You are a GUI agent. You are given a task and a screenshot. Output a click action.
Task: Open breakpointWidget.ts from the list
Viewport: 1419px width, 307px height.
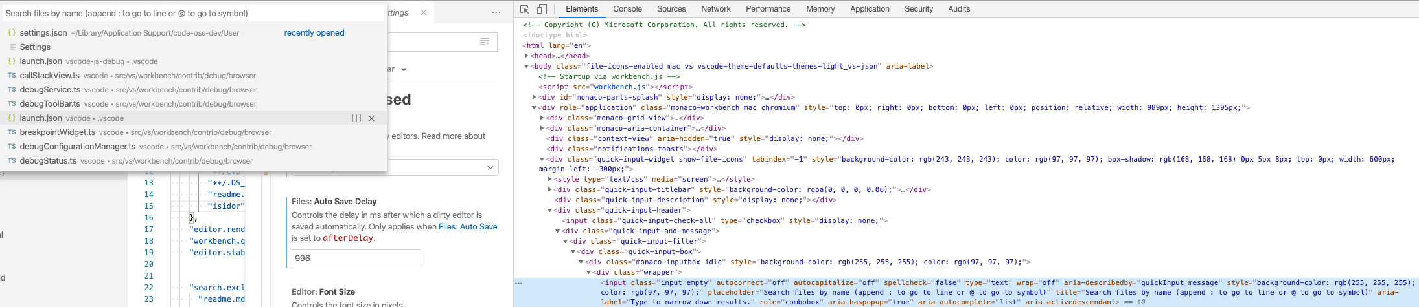tap(194, 132)
